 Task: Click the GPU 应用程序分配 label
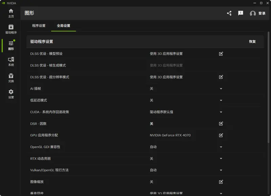(x=44, y=135)
